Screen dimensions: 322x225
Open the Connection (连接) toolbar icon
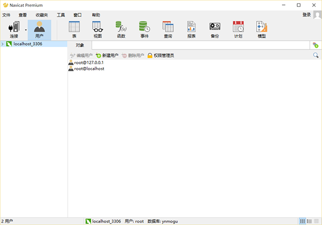14,30
